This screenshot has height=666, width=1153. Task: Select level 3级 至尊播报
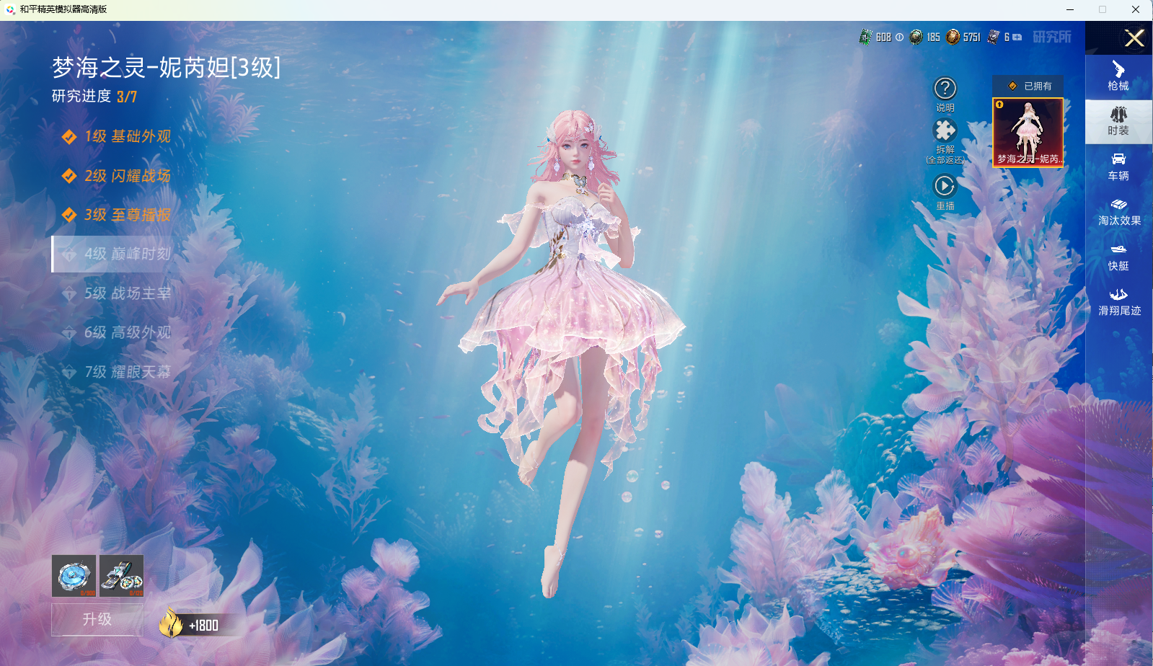[x=127, y=215]
